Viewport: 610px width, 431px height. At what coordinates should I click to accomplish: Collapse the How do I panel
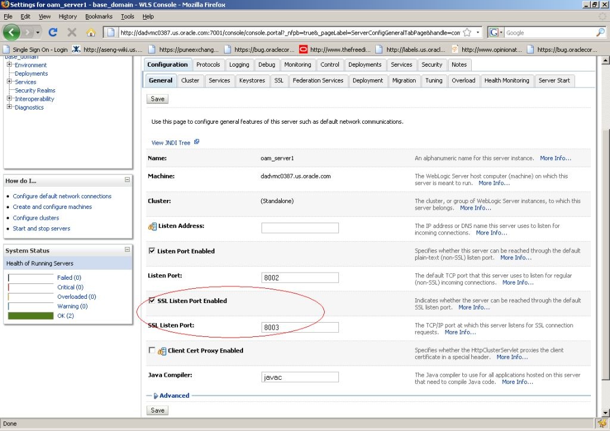127,180
